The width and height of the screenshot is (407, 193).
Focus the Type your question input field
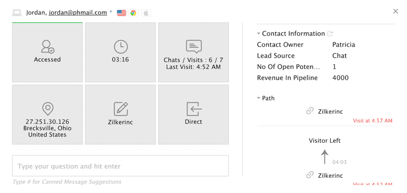click(x=120, y=166)
